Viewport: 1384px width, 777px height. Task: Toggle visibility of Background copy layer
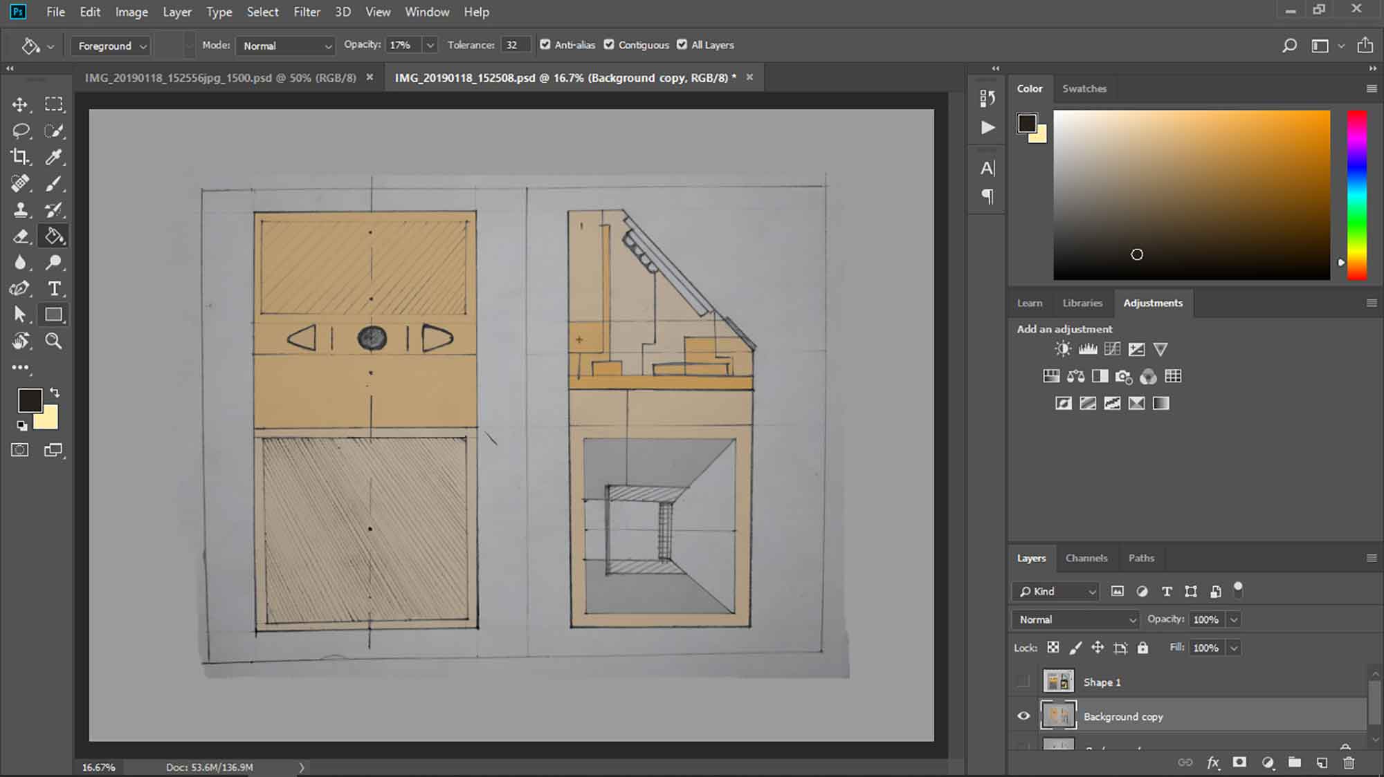[x=1023, y=715]
